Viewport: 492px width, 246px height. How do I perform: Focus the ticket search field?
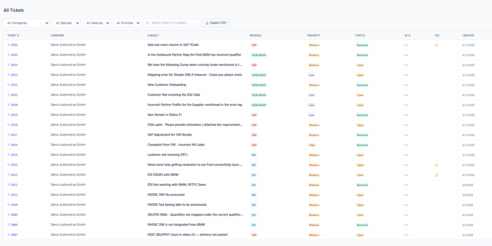172,23
